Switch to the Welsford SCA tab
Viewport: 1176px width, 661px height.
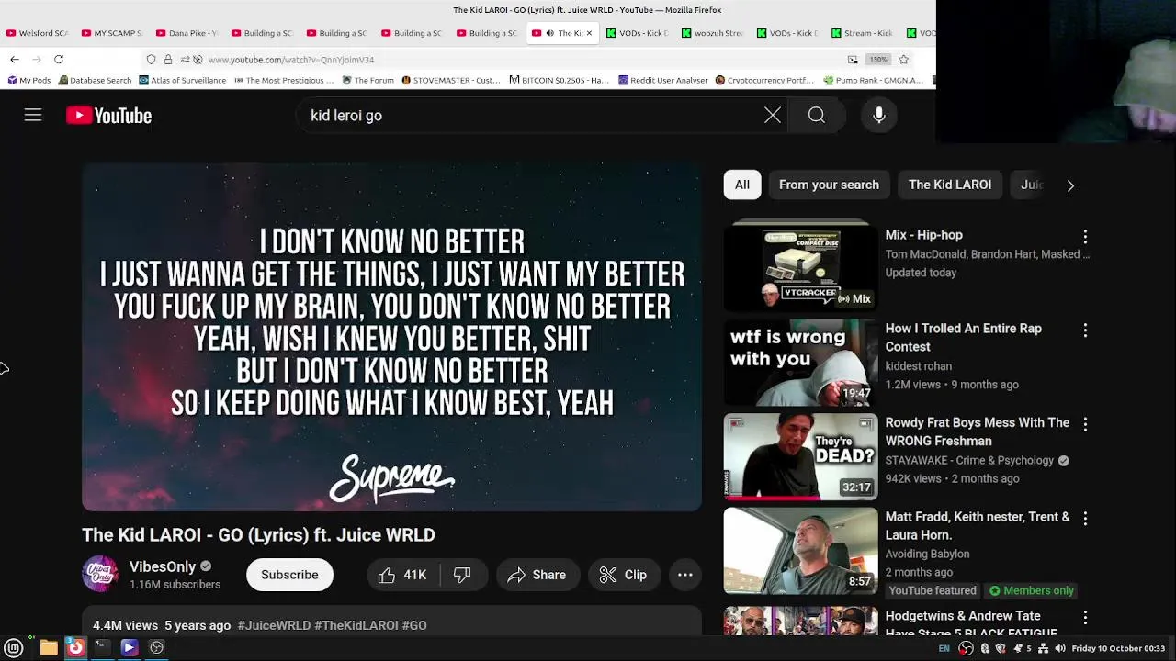click(37, 33)
